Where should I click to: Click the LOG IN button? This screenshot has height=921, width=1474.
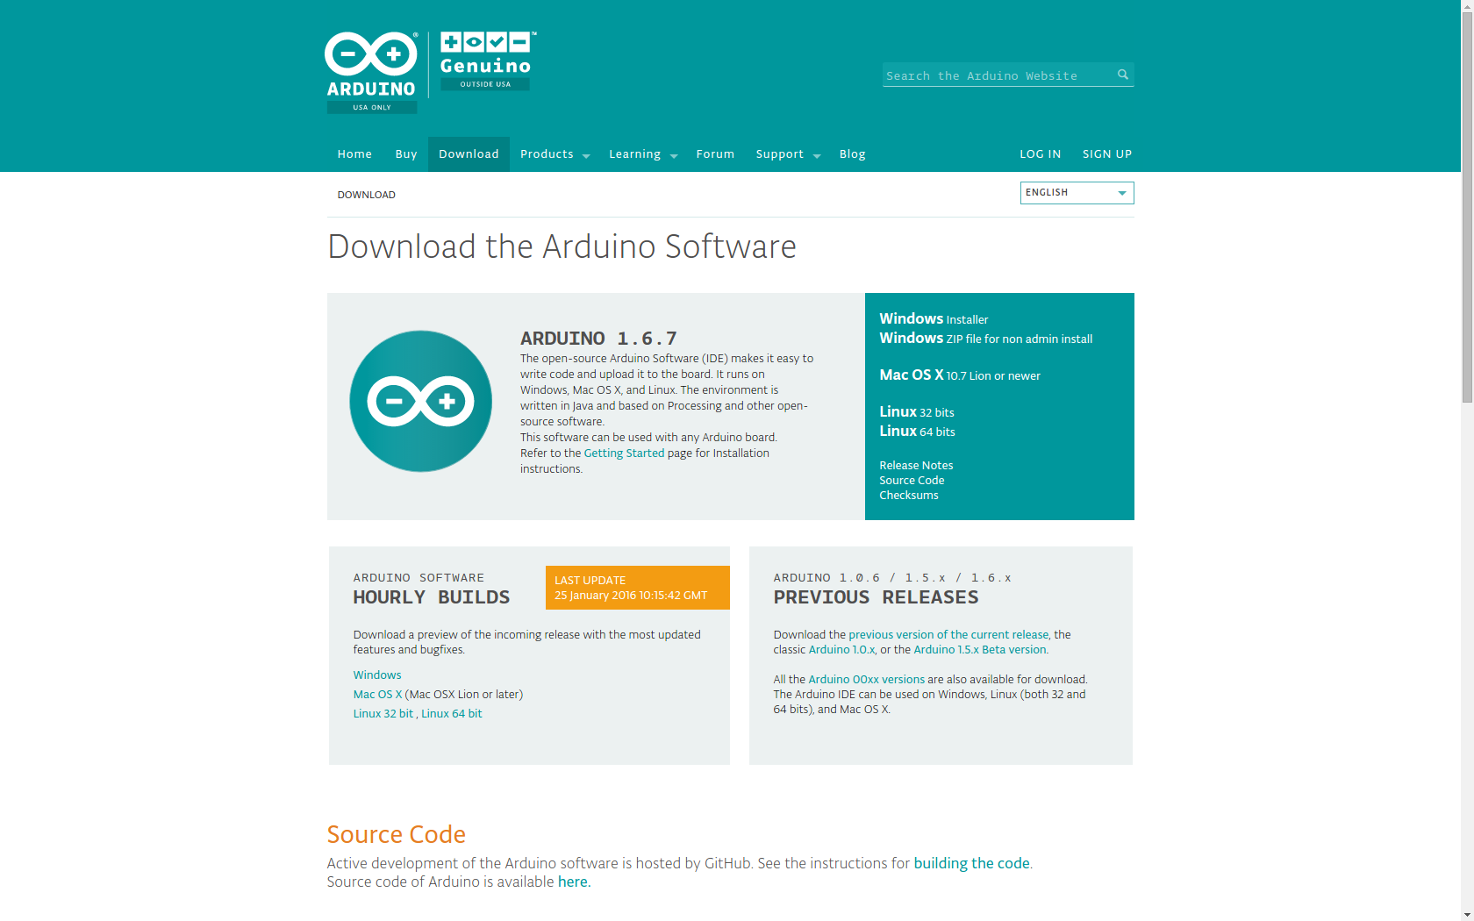pos(1041,153)
